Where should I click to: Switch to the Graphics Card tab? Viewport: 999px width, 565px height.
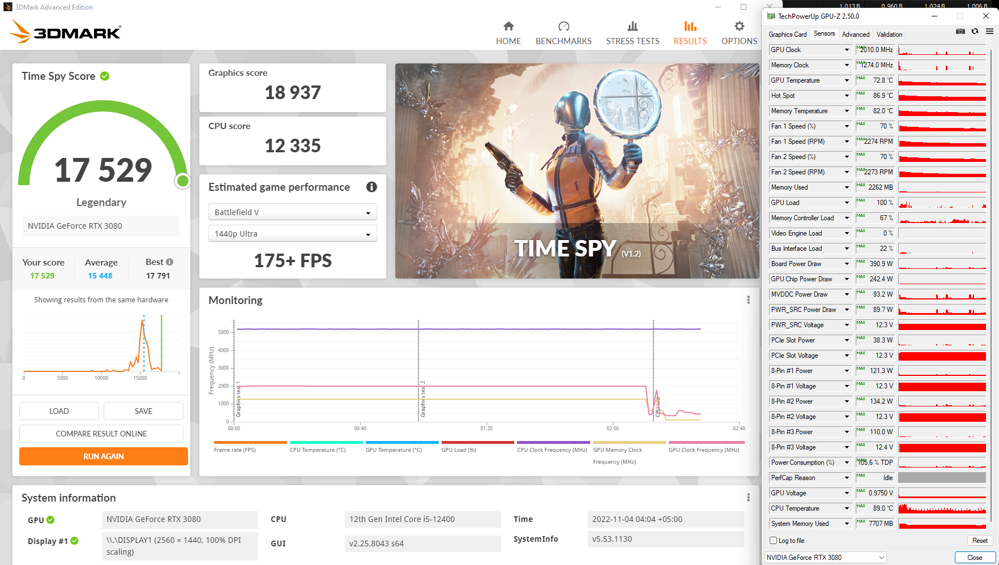(788, 35)
